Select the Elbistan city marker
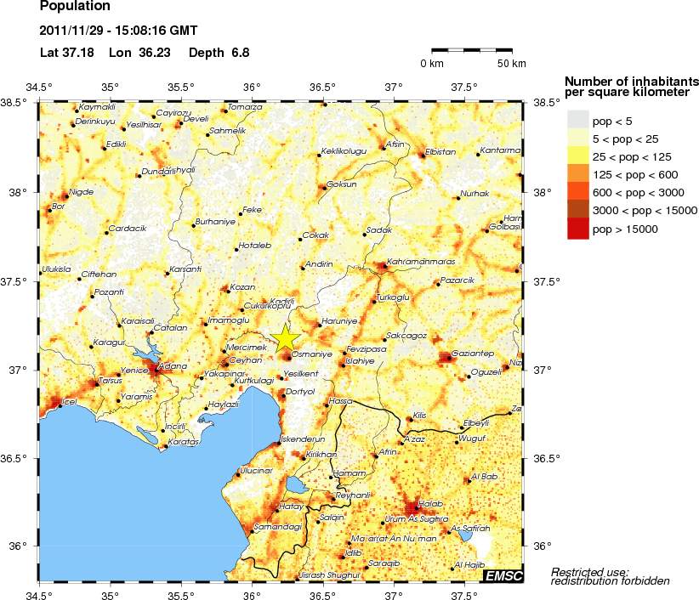Screen dimensions: 699x600 pos(422,156)
